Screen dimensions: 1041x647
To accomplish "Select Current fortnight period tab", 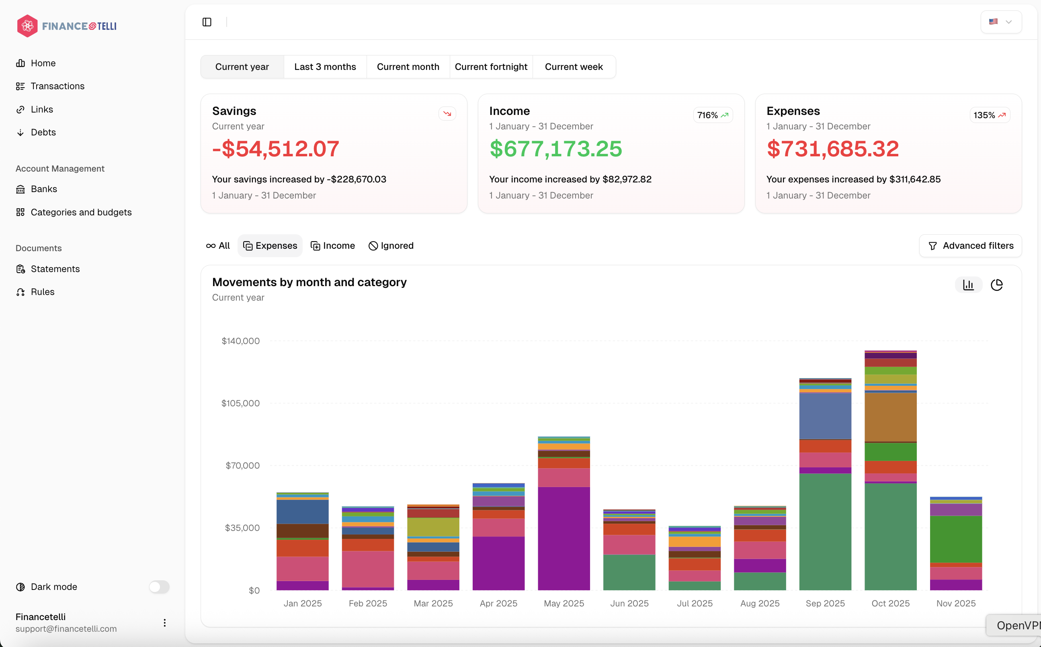I will [491, 67].
